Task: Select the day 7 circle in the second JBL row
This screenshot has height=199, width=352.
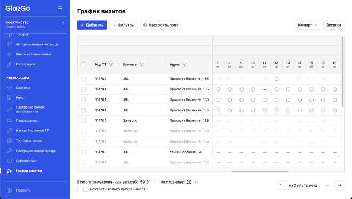Action: coord(218,89)
